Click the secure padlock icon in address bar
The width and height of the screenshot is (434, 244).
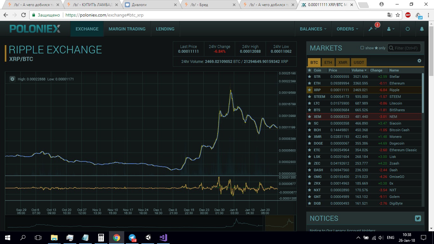click(33, 15)
